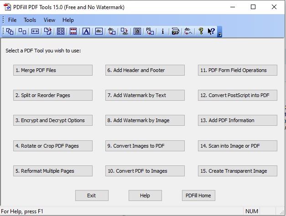Click the Scanner toolbar icon
This screenshot has height=216, width=286.
pos(176,31)
